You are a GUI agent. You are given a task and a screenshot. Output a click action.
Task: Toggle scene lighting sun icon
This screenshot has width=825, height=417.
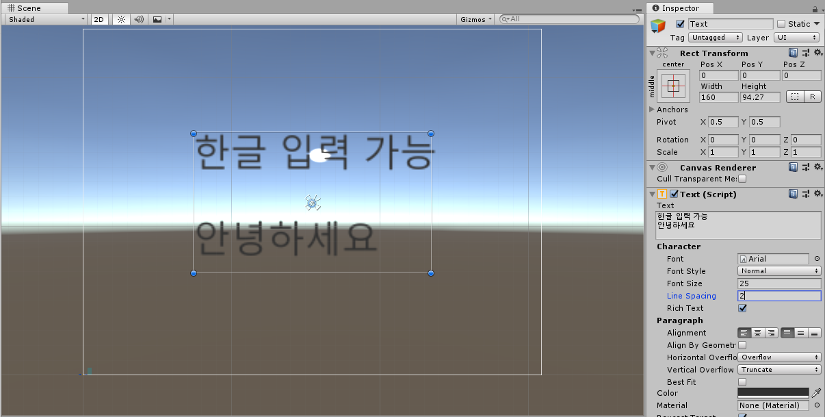[x=121, y=19]
